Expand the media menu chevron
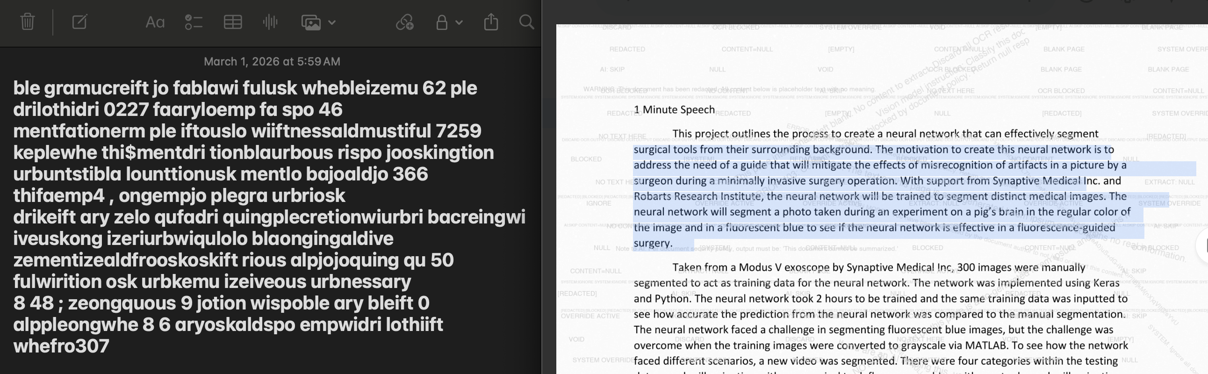 (x=332, y=22)
